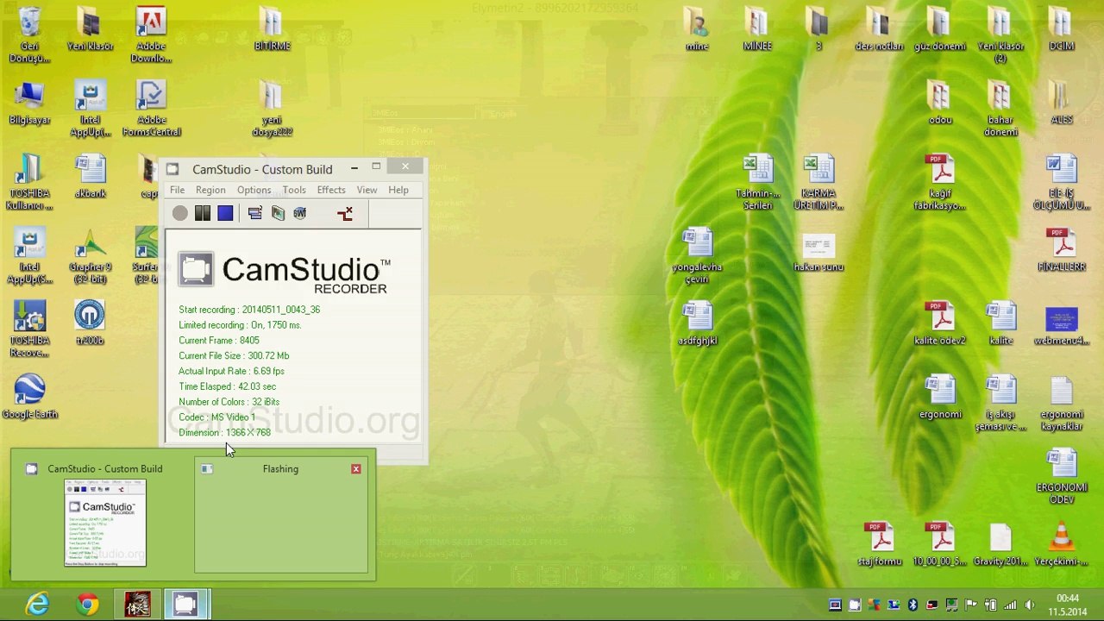This screenshot has height=621, width=1104.
Task: Open the Options menu
Action: tap(254, 190)
